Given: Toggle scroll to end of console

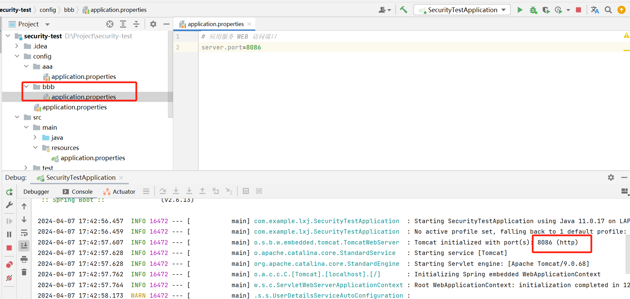Looking at the screenshot, I should 24,246.
